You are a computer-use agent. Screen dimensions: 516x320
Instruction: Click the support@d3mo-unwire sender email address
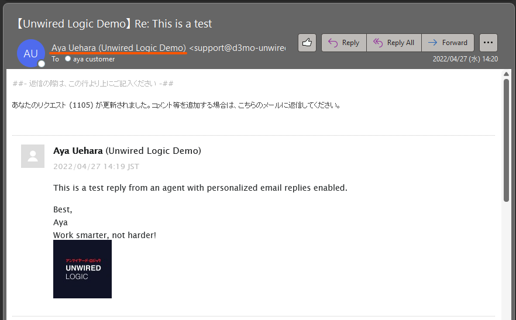(x=238, y=48)
